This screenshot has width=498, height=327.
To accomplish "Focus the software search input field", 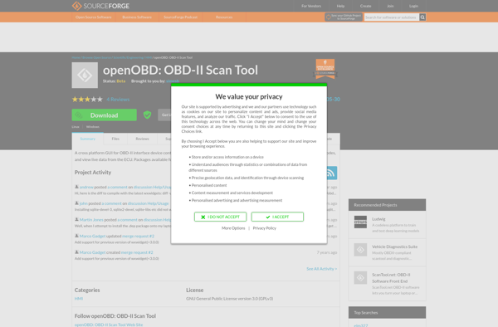I will [391, 17].
